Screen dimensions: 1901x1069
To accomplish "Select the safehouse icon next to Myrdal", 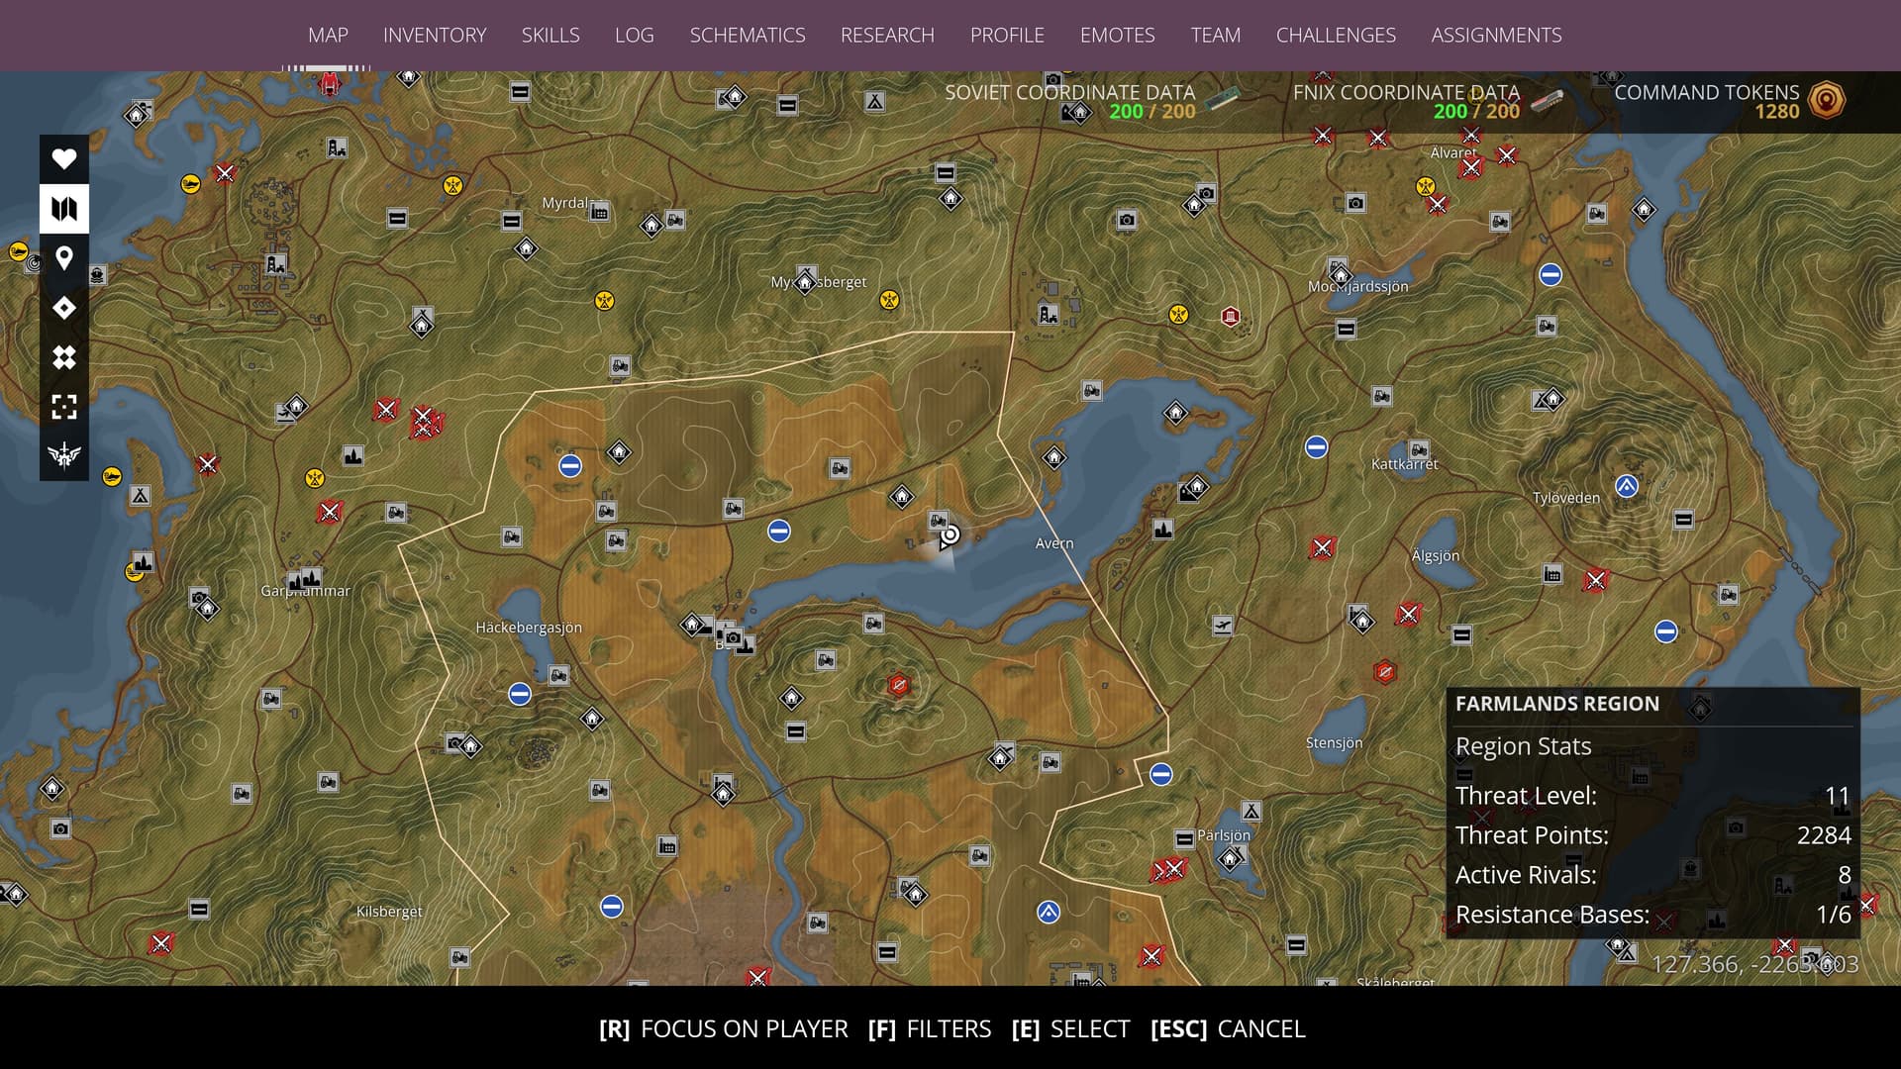I will coord(650,226).
